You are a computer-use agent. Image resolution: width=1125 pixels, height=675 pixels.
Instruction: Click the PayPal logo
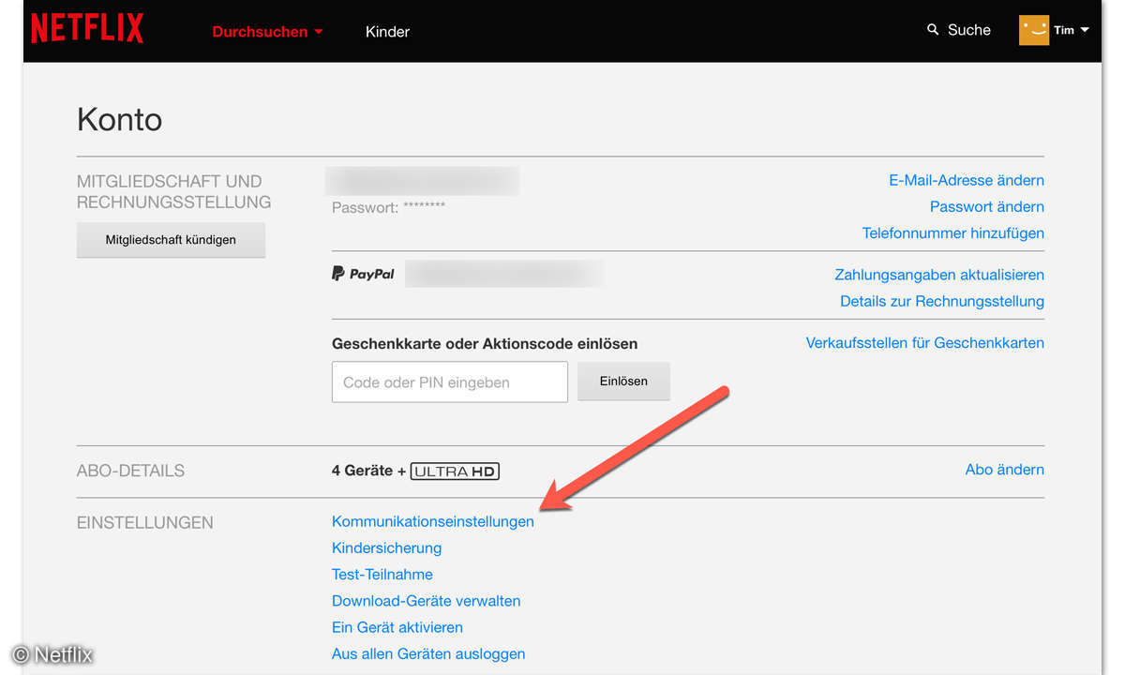(x=363, y=274)
